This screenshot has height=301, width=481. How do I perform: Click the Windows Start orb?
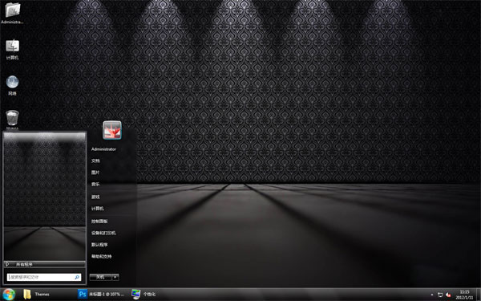(9, 295)
